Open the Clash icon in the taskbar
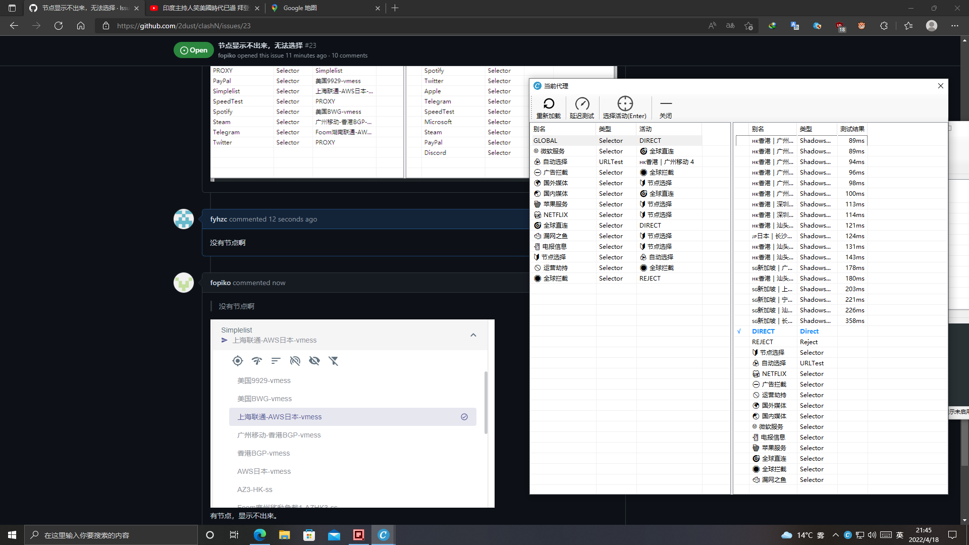Viewport: 969px width, 545px height. 383,535
